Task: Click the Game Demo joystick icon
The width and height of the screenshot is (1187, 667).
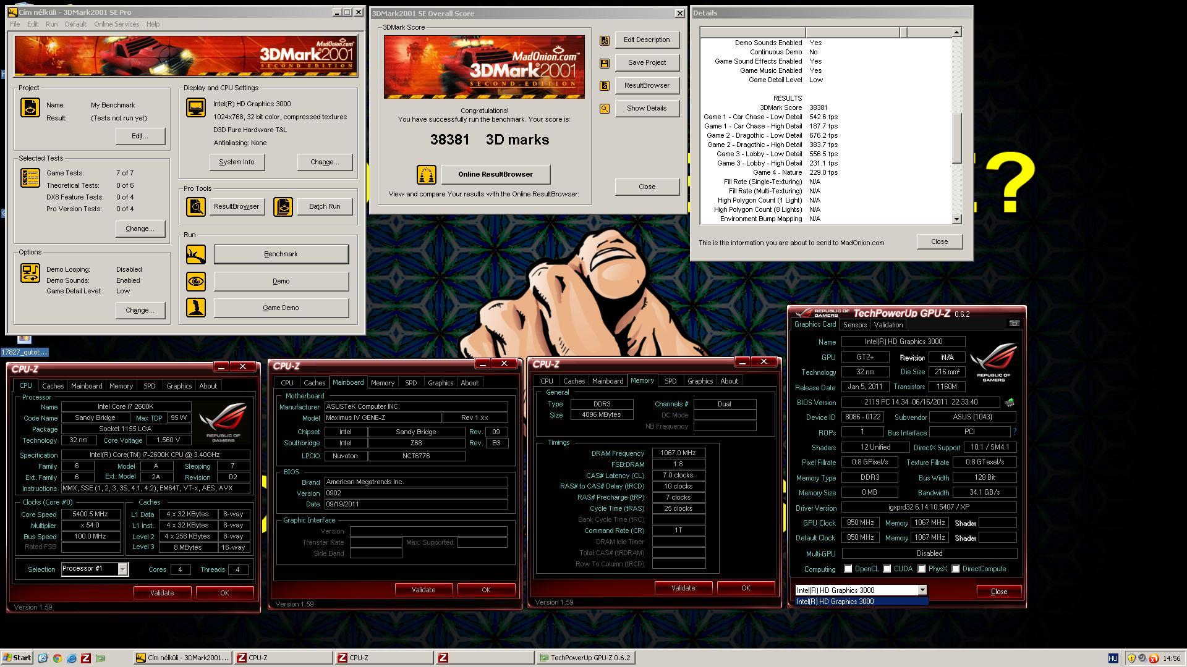Action: tap(196, 308)
